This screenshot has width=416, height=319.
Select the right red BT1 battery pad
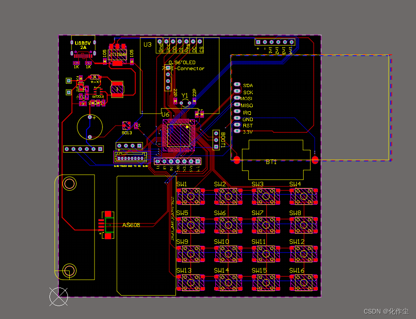315,160
